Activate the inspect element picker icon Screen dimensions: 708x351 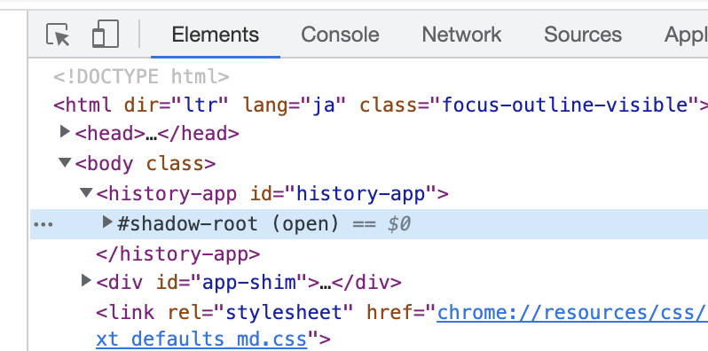tap(59, 35)
